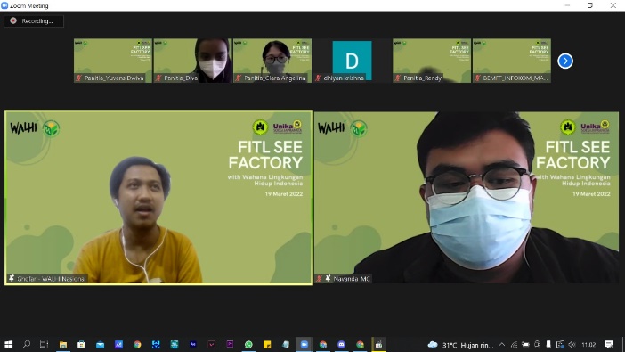The image size is (625, 352).
Task: Click the muted volume icon in tray
Action: 572,344
